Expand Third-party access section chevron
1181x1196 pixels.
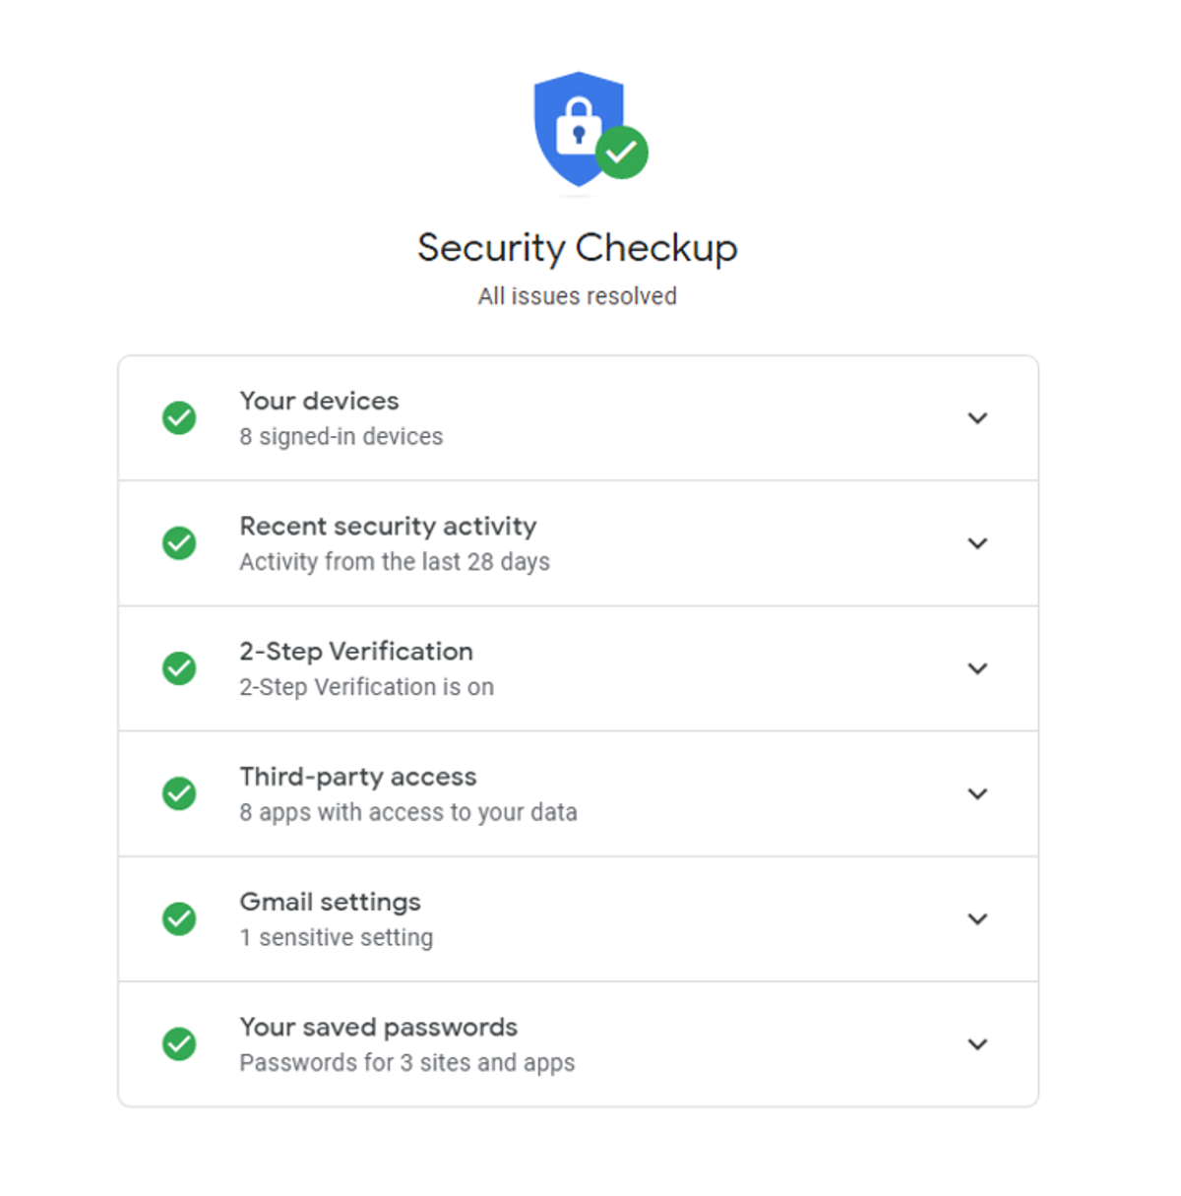pos(977,793)
